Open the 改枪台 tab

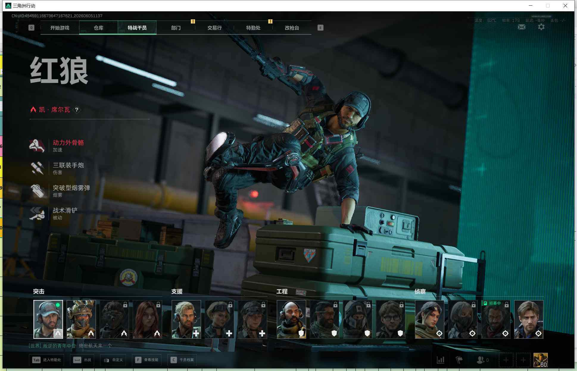point(292,28)
